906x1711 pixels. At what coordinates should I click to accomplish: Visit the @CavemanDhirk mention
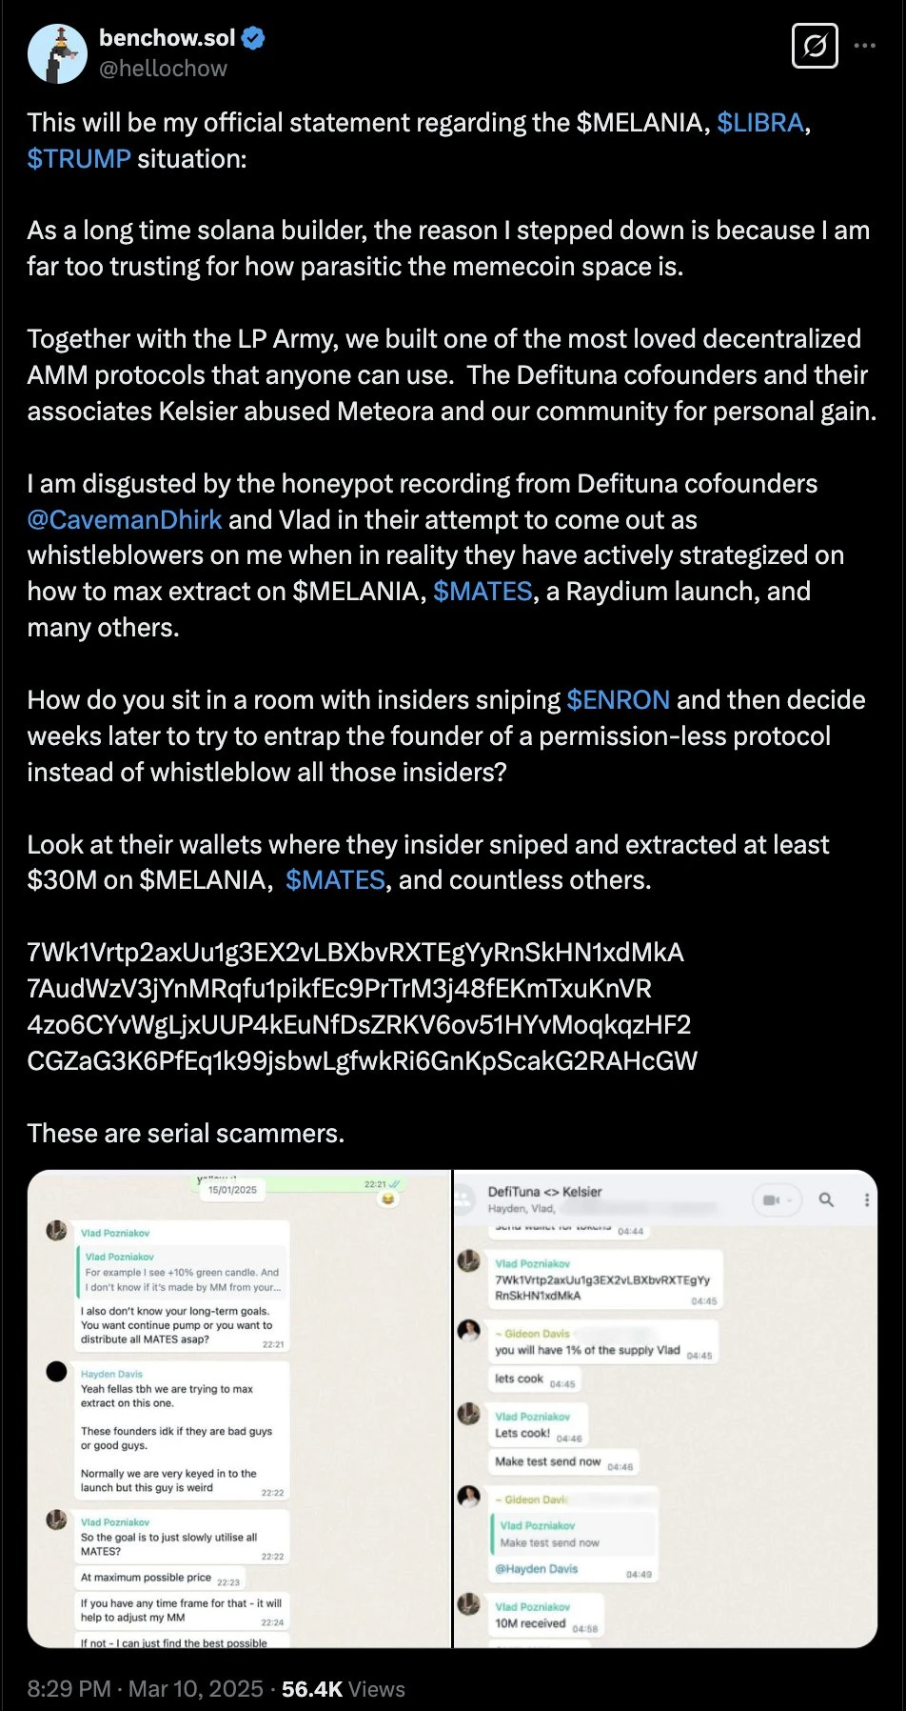[125, 520]
